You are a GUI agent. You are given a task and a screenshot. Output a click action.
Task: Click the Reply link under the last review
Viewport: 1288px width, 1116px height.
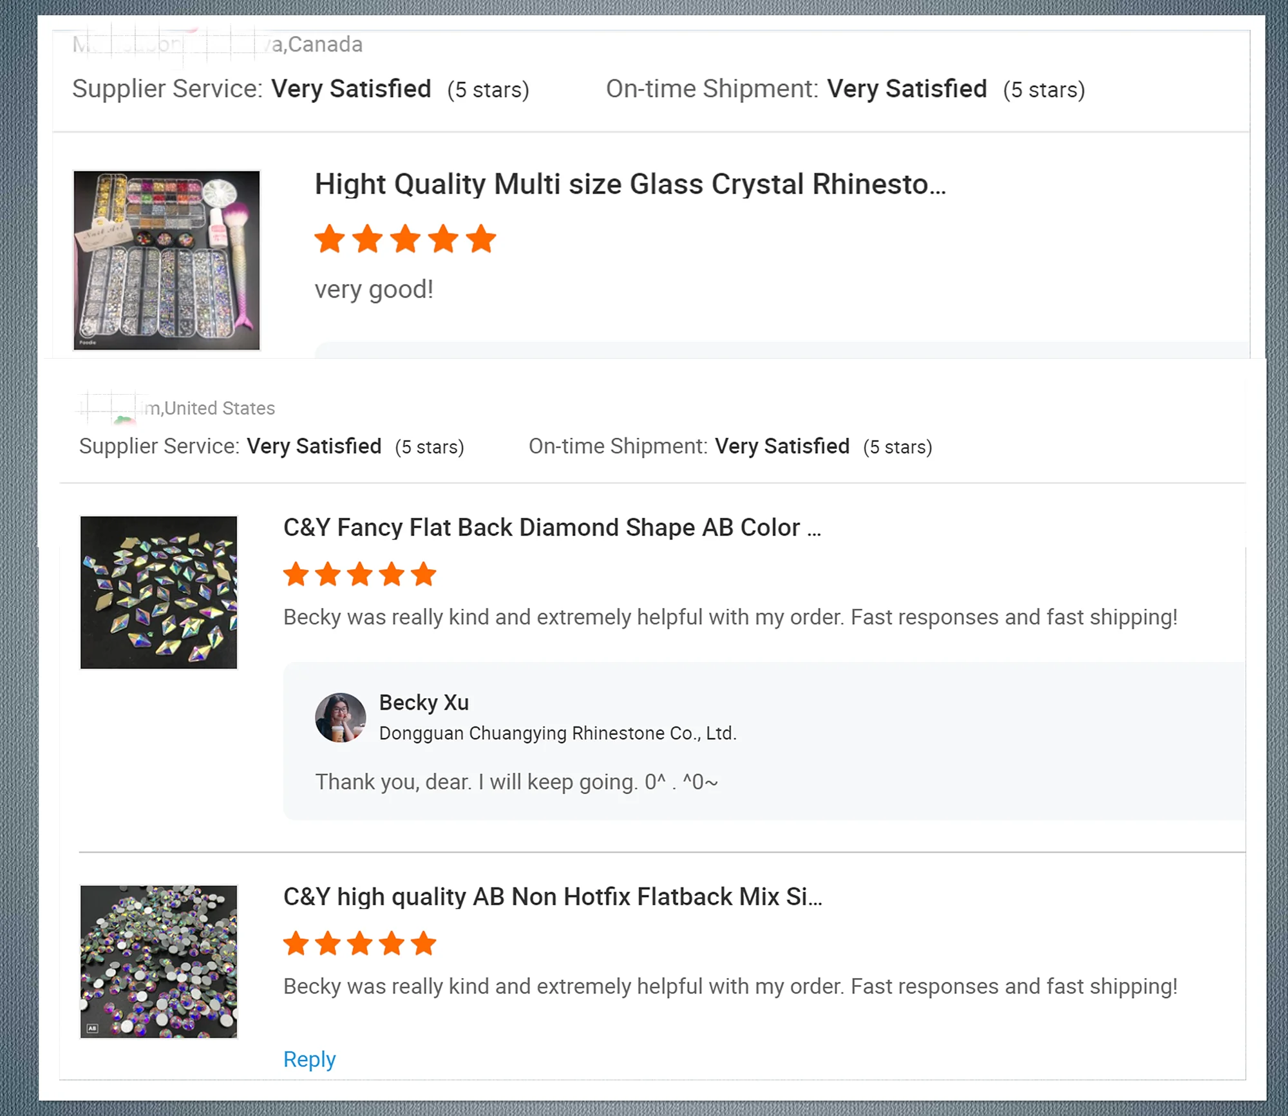(309, 1059)
